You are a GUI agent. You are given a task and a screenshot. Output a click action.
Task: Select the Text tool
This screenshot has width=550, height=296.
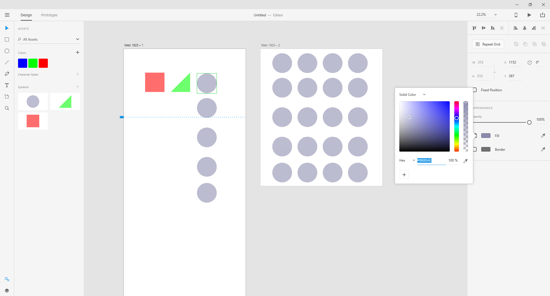(7, 85)
